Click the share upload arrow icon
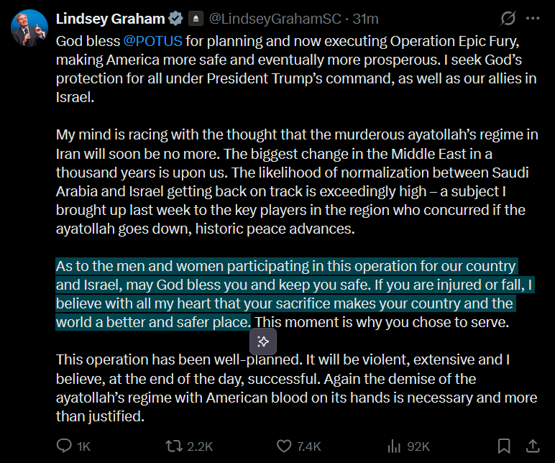Screen dimensions: 555x463 (533, 446)
